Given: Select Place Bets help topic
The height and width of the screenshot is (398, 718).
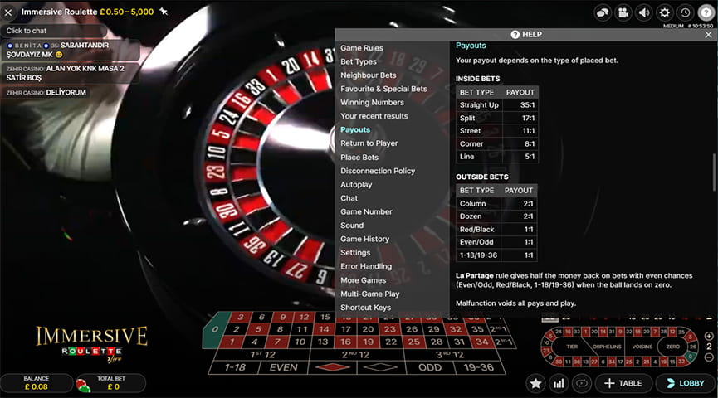Looking at the screenshot, I should coord(359,158).
